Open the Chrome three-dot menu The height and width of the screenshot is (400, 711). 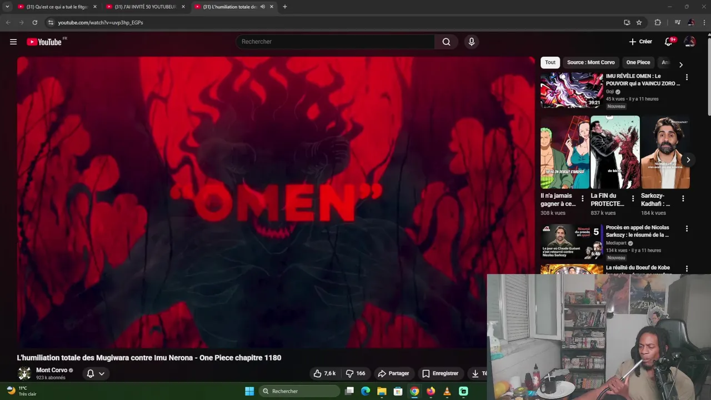click(703, 22)
